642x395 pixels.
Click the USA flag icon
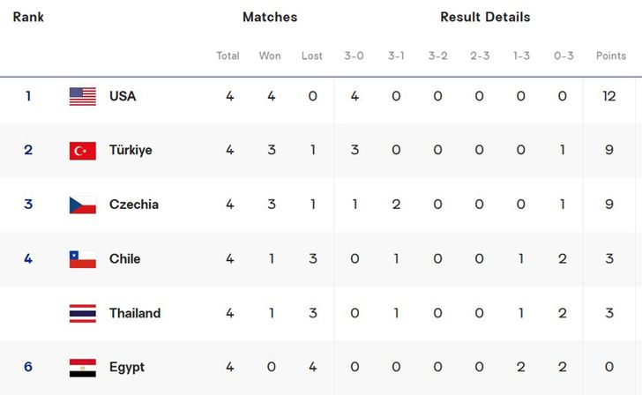[x=83, y=97]
